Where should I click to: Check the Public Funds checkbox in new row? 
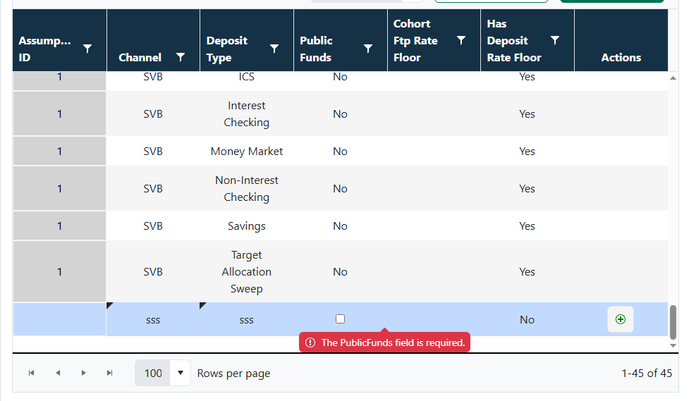[340, 319]
